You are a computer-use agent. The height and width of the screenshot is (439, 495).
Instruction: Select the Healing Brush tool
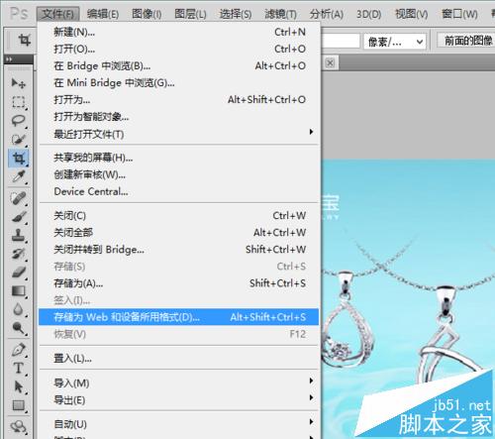coord(19,198)
